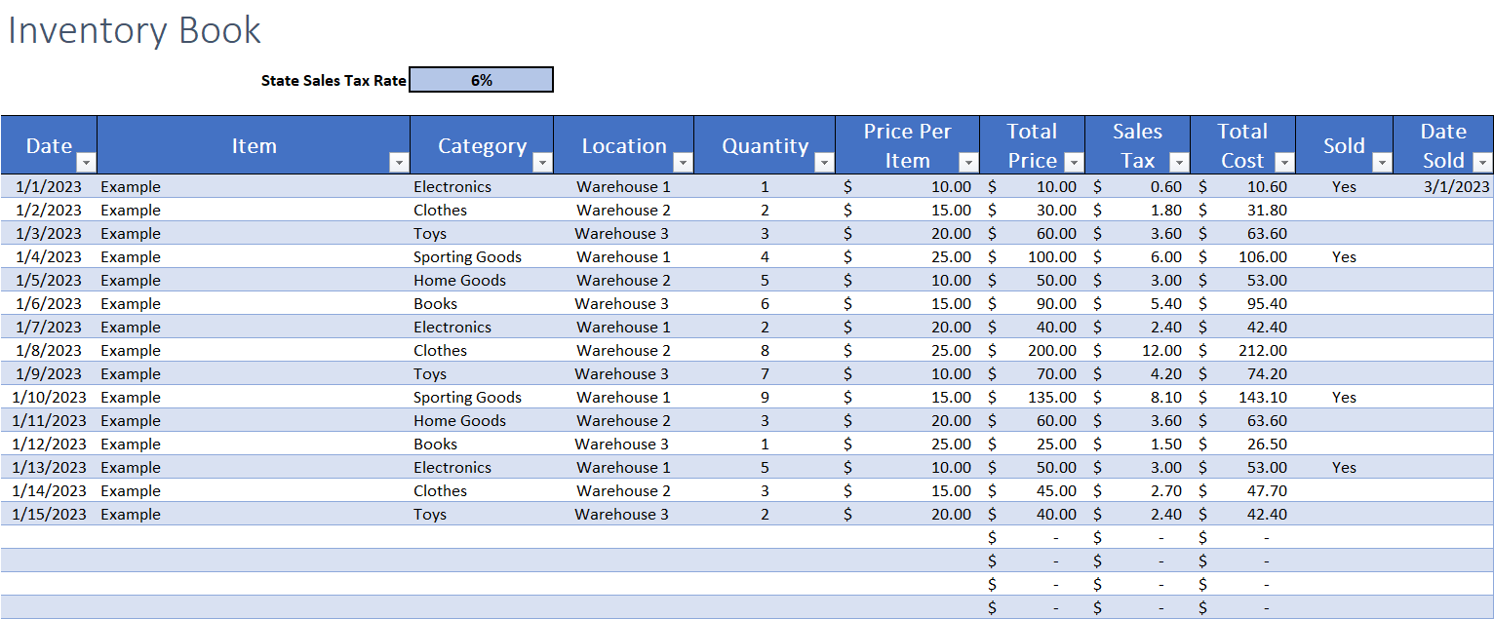Open the Quantity column filter dropdown
This screenshot has height=619, width=1494.
(824, 162)
